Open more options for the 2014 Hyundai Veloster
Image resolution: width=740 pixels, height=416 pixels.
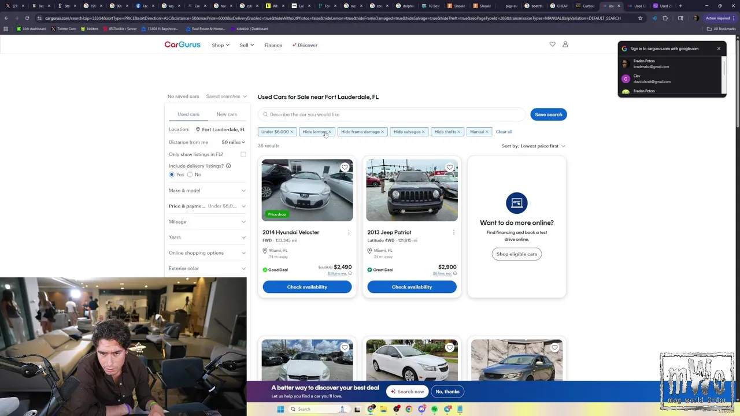(x=349, y=232)
